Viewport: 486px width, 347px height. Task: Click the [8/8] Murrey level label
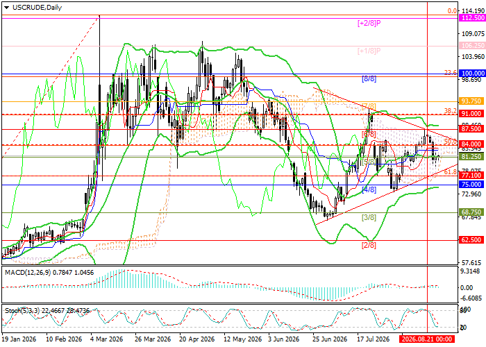tap(369, 78)
